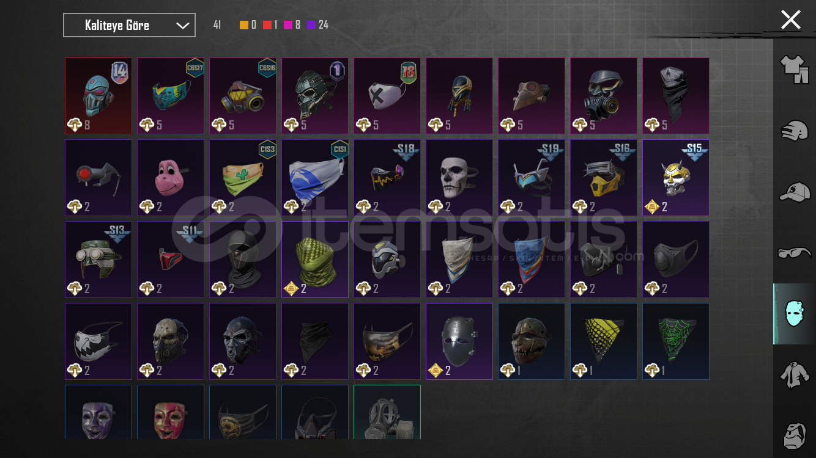This screenshot has height=458, width=816.
Task: Switch to the cap hat category
Action: click(794, 192)
